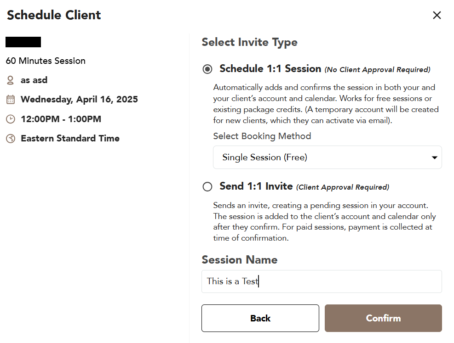
Task: Click the '60 Minutes Session' text
Action: pyautogui.click(x=46, y=61)
